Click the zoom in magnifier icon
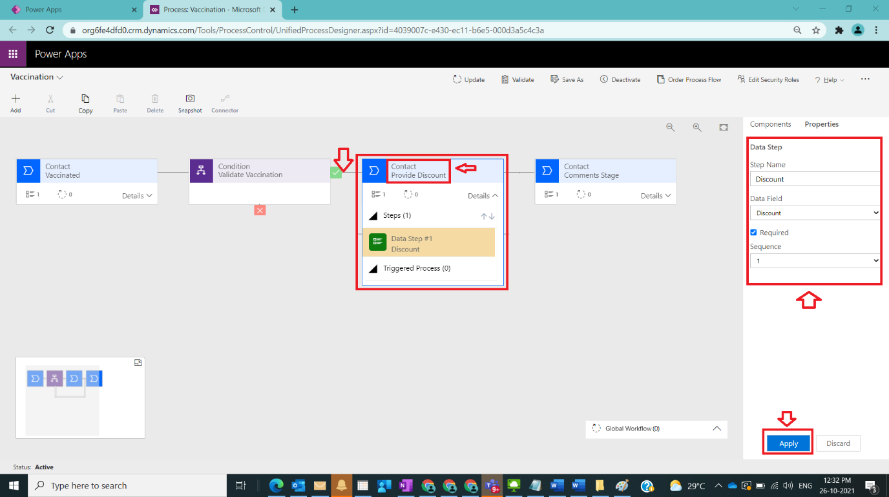Image resolution: width=889 pixels, height=497 pixels. click(x=696, y=127)
